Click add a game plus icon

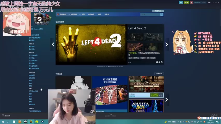[3, 116]
